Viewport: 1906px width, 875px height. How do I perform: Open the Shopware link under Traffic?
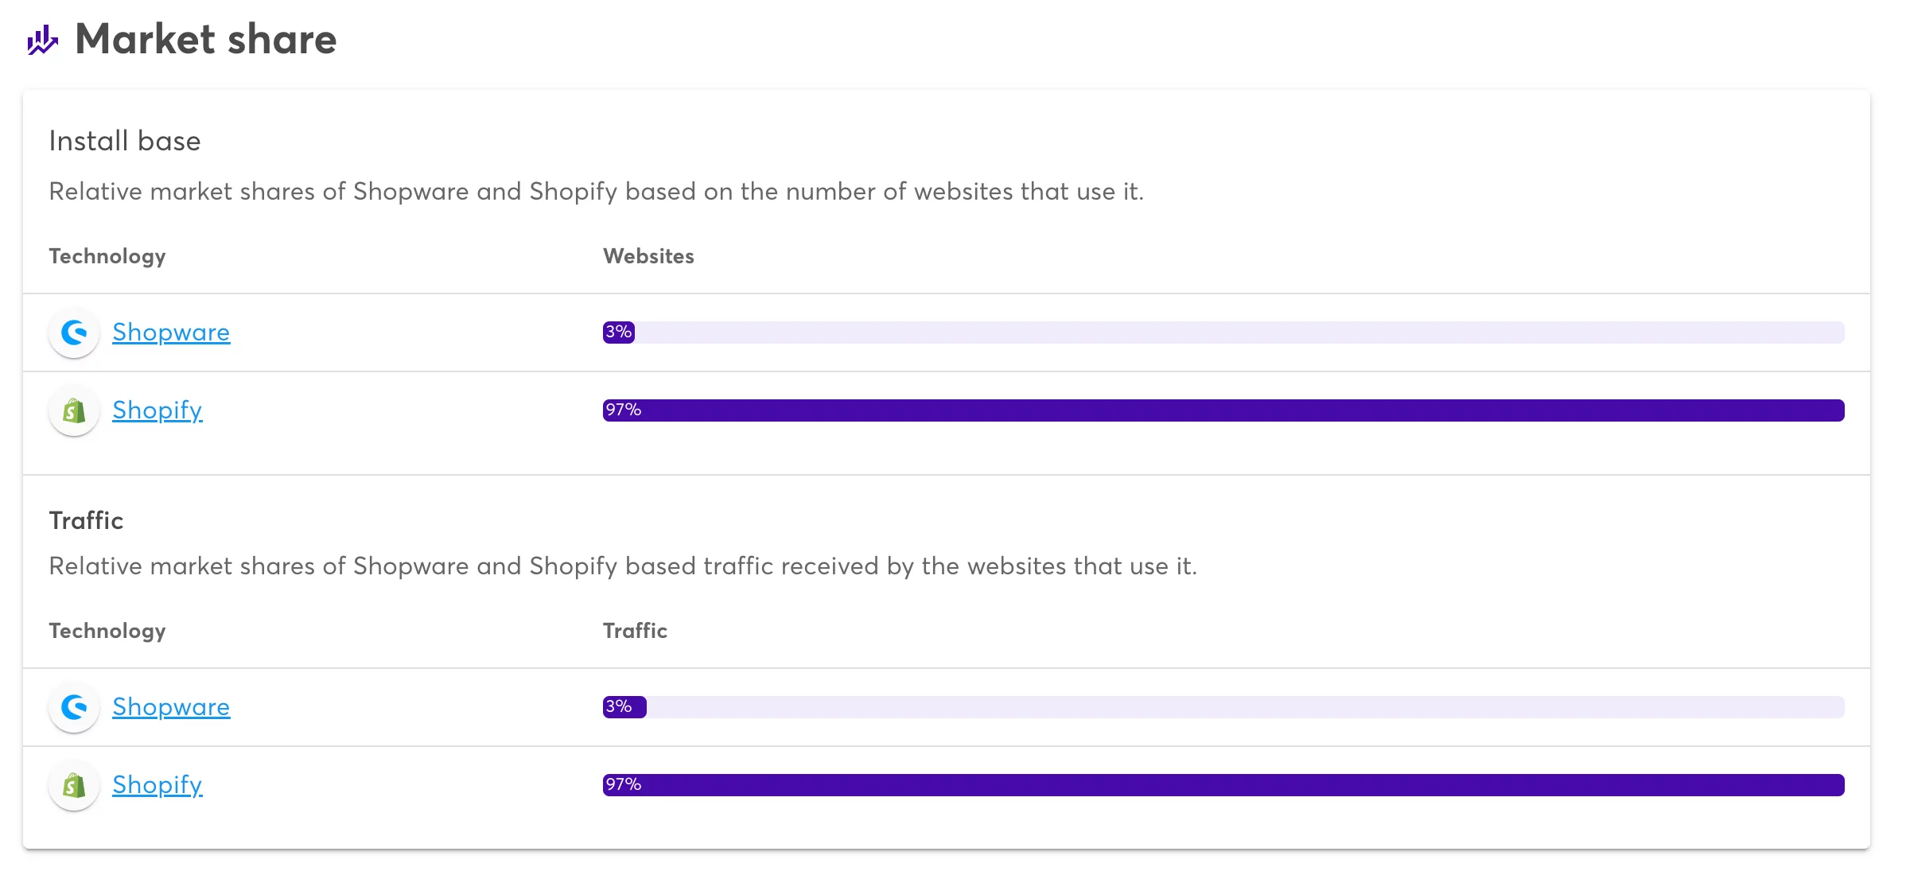[170, 707]
